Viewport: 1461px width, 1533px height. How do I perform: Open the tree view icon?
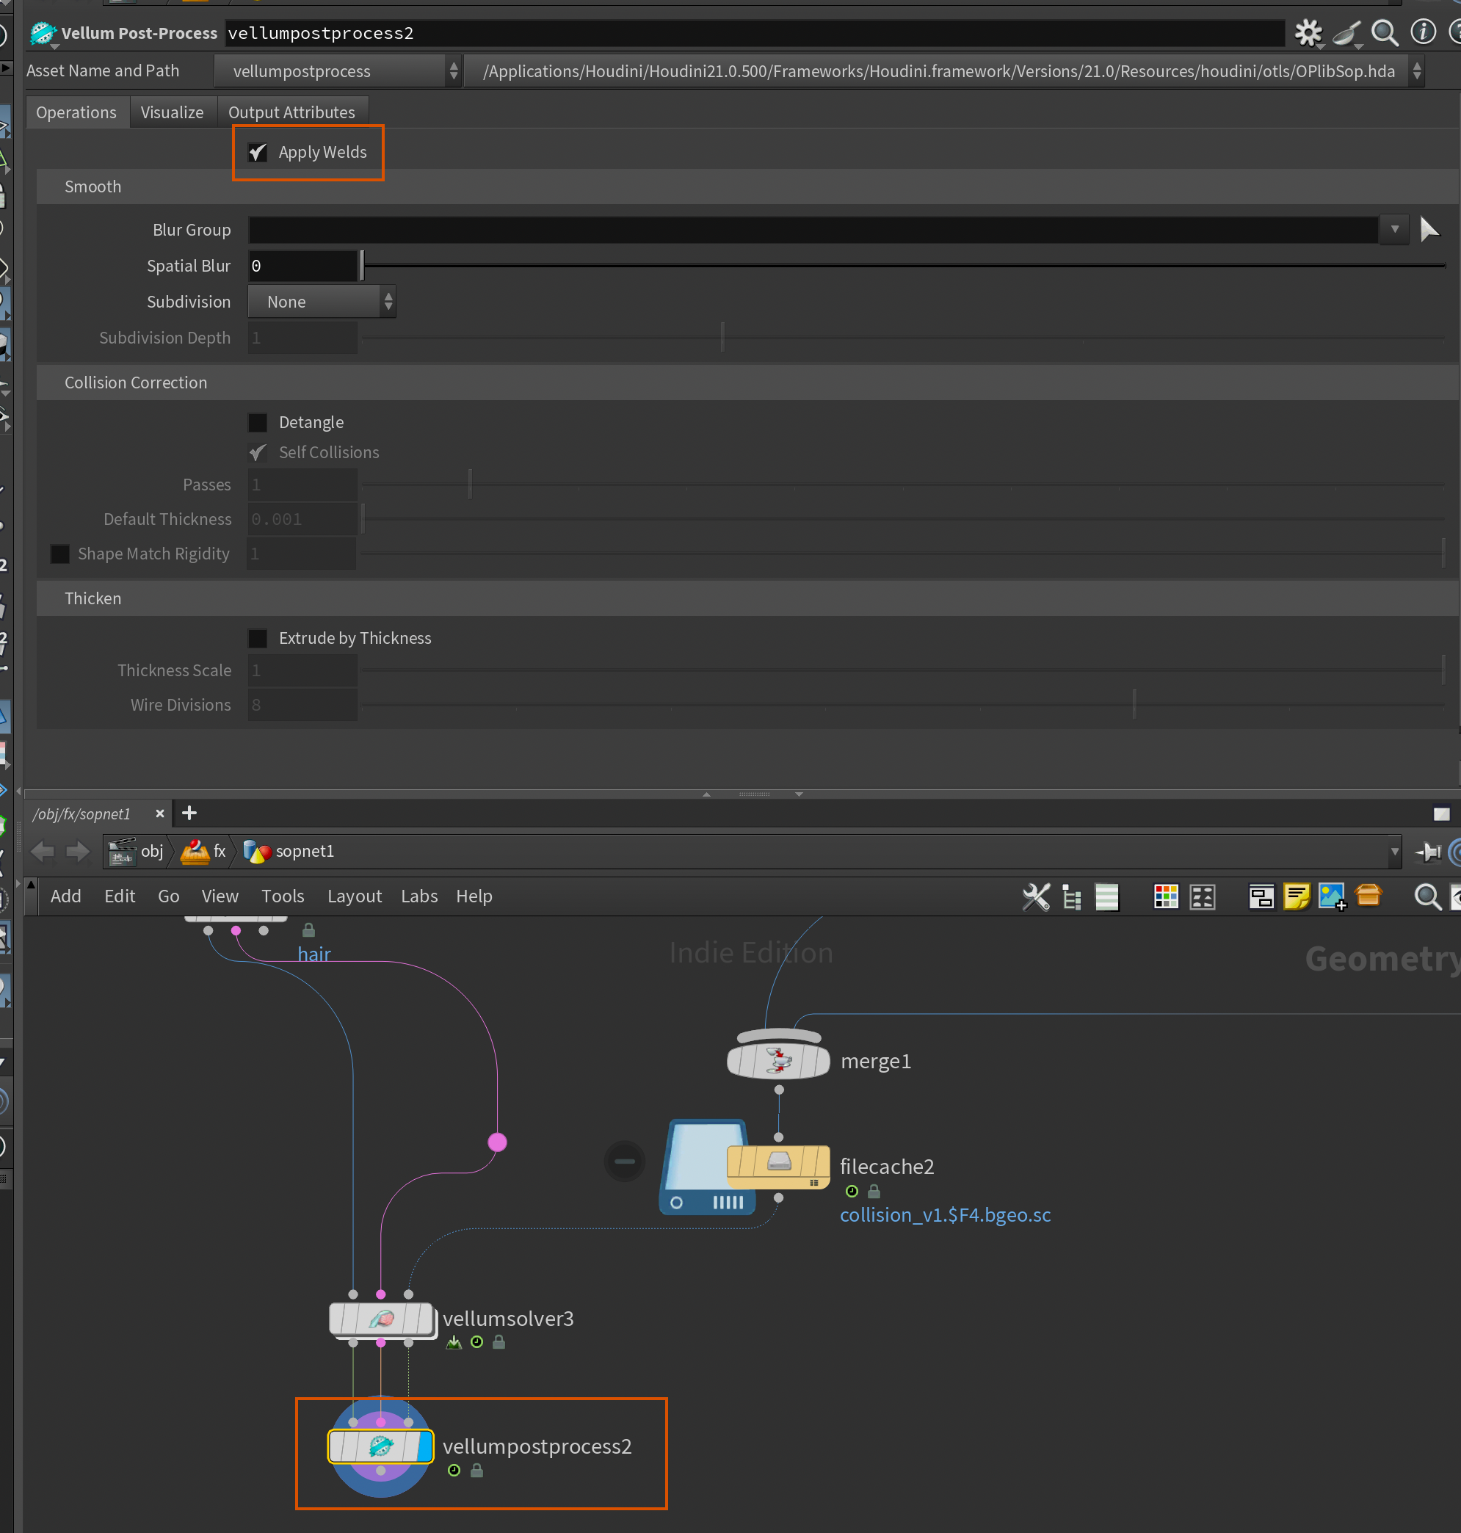pos(1072,896)
